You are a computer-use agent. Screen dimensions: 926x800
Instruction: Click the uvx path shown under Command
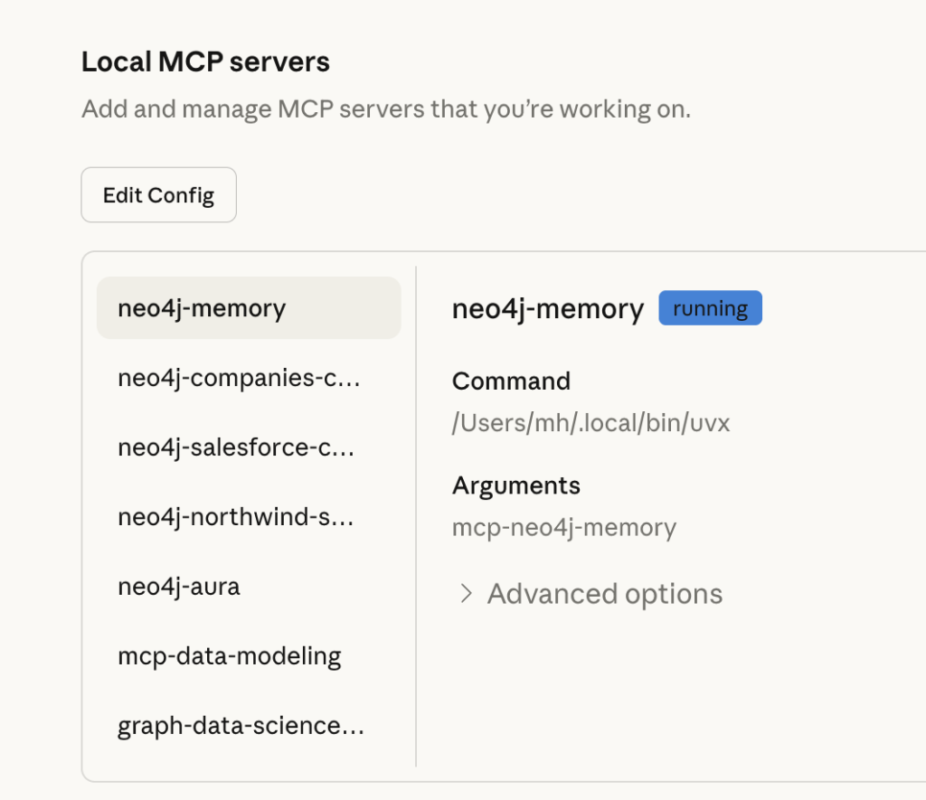tap(591, 422)
